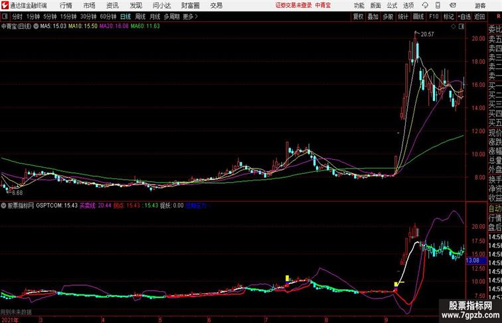Switch to 15分钟 period tab
The height and width of the screenshot is (323, 502).
[68, 17]
